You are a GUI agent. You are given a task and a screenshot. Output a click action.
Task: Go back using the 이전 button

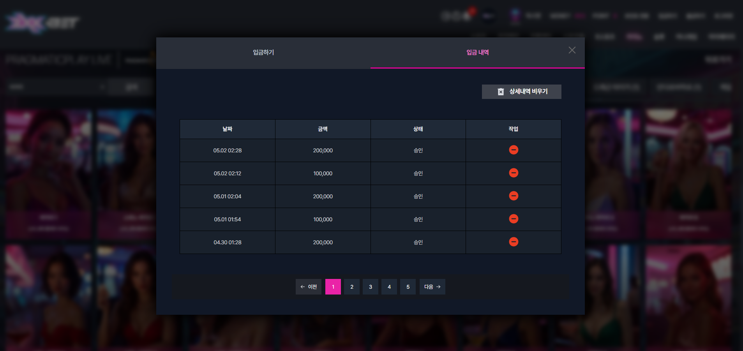309,287
